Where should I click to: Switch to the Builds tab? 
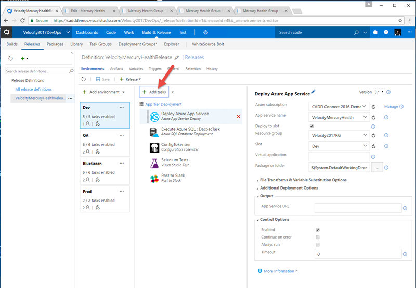(x=12, y=44)
